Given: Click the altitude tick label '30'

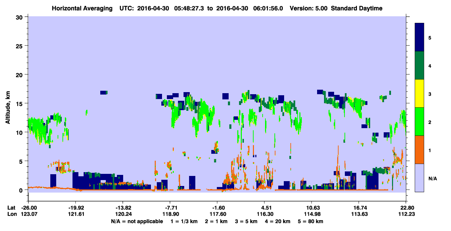Looking at the screenshot, I should pos(20,17).
